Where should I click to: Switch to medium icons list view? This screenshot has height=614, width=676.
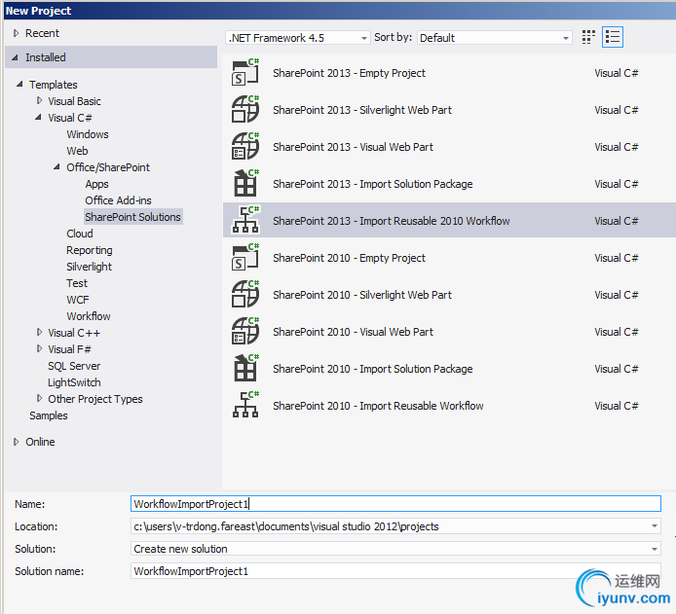613,37
